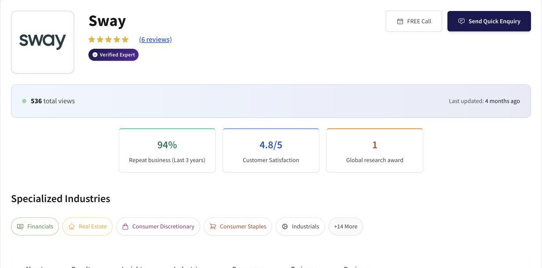The height and width of the screenshot is (268, 542).
Task: Click the house icon on Real Estate chip
Action: pos(72,227)
